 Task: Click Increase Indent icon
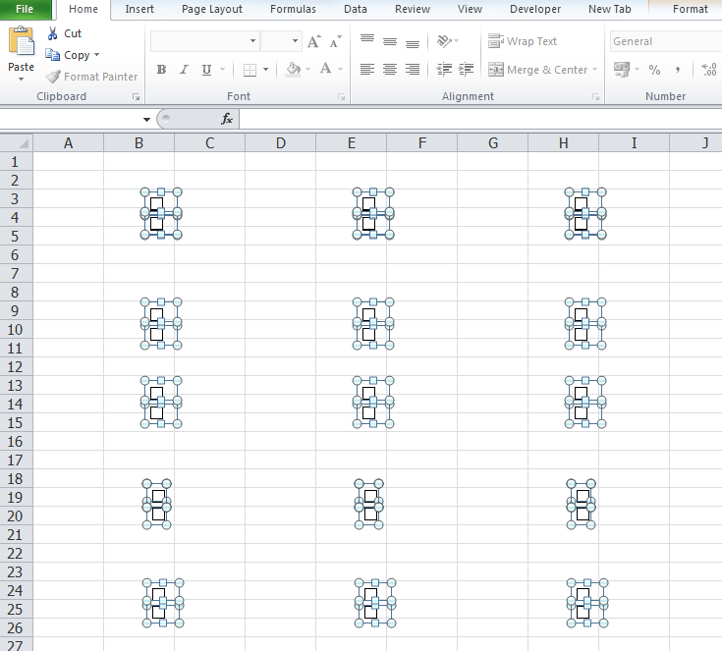[x=466, y=70]
